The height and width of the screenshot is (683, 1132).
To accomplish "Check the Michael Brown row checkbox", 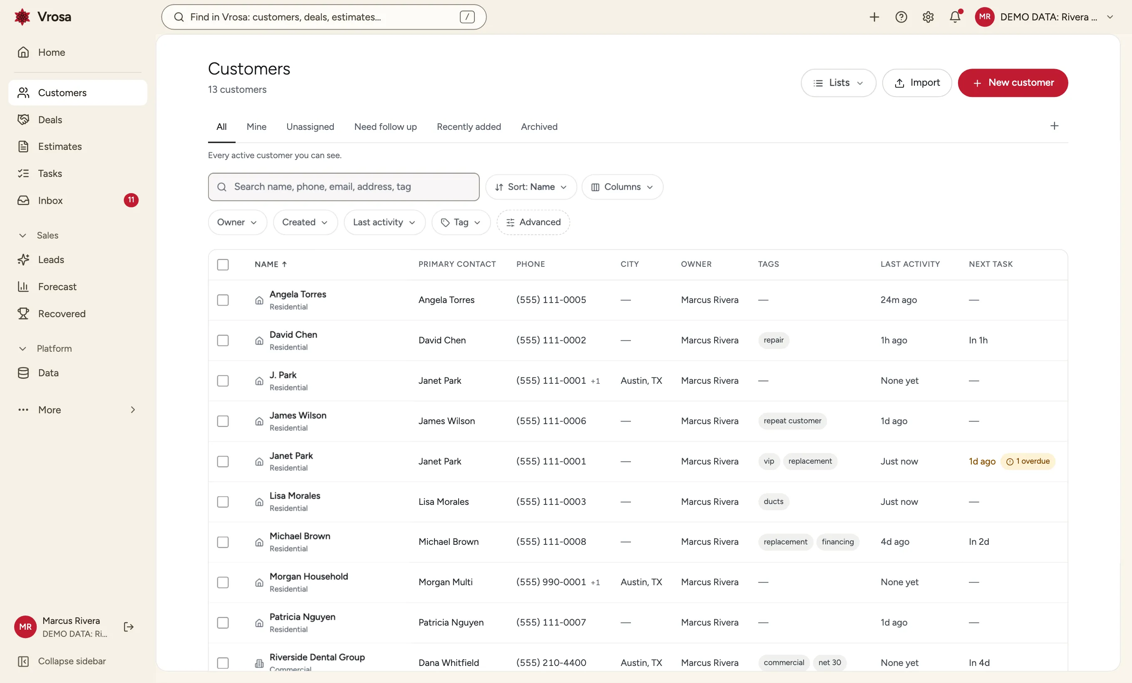I will tap(223, 542).
